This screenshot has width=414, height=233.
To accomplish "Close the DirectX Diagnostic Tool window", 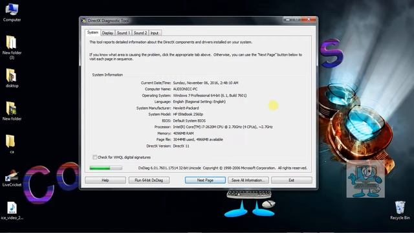I will click(x=309, y=19).
